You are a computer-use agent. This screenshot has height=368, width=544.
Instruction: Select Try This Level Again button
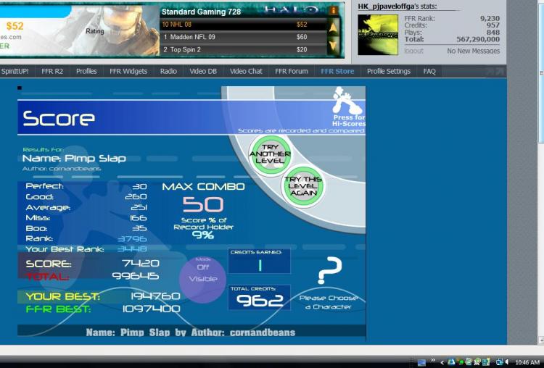(303, 186)
